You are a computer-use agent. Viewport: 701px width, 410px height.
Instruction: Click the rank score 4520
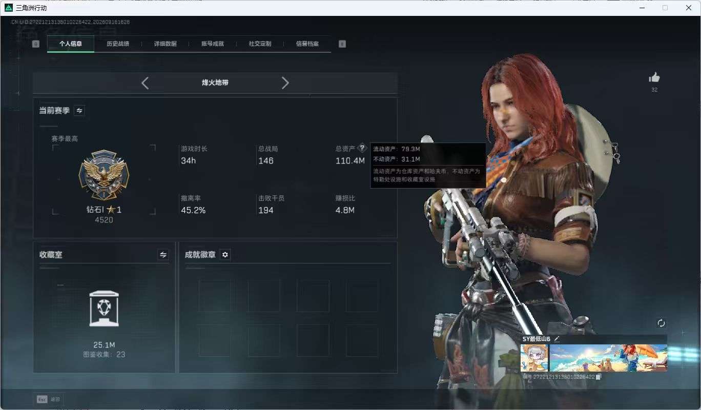104,220
